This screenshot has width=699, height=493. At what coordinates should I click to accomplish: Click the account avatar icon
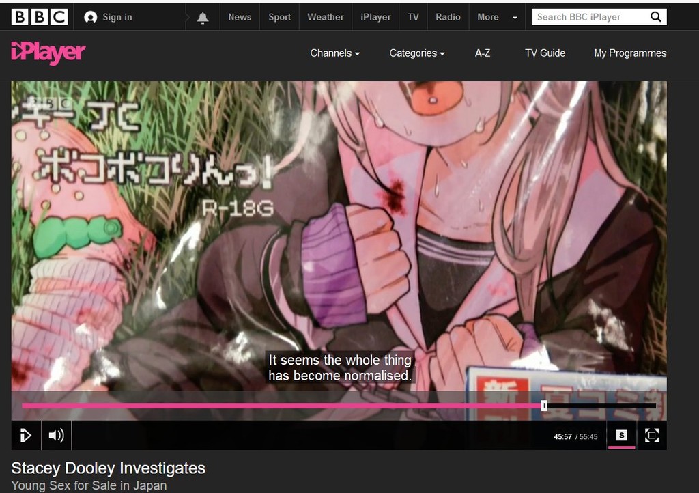(x=91, y=17)
